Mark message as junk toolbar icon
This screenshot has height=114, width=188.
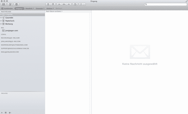[x=53, y=4]
